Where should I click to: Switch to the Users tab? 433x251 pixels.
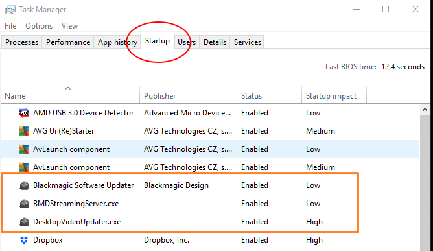coord(187,42)
